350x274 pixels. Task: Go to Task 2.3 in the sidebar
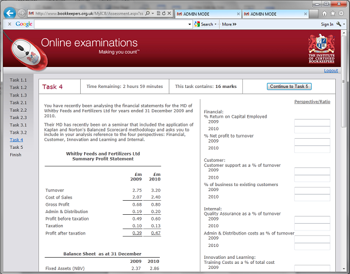pyautogui.click(x=18, y=117)
